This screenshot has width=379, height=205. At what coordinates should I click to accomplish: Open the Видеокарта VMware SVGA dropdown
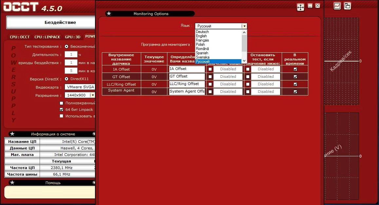click(x=80, y=87)
